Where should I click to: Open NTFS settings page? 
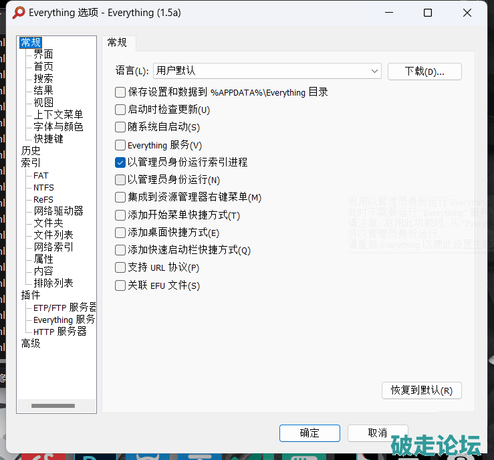[43, 188]
